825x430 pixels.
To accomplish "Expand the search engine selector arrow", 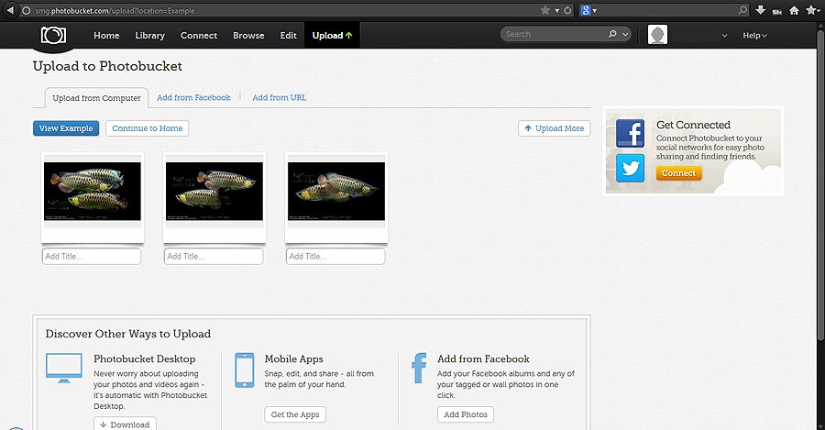I will [x=595, y=10].
